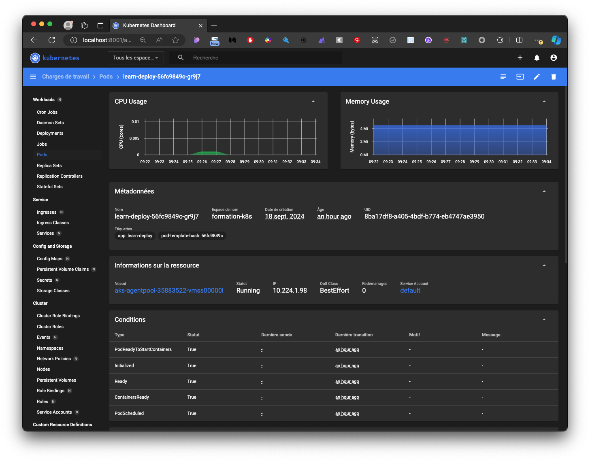Open the user account icon
Screen dimensions: 590x461
(x=554, y=58)
